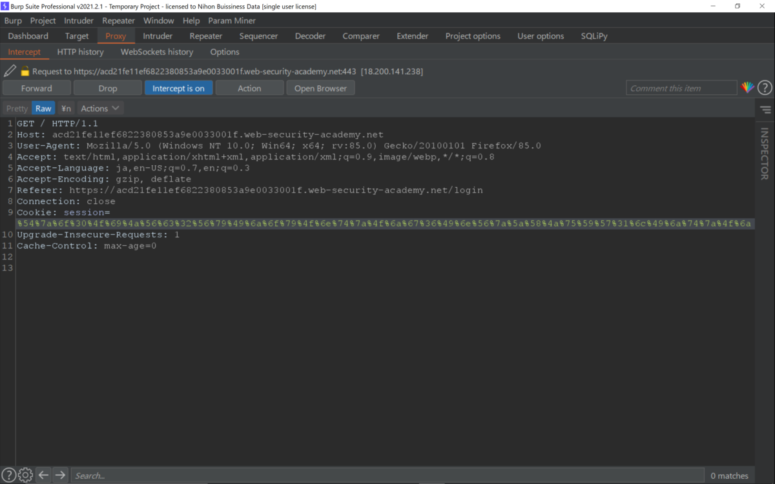775x484 pixels.
Task: Click the Burp Suite icon in the title bar
Action: 6,6
